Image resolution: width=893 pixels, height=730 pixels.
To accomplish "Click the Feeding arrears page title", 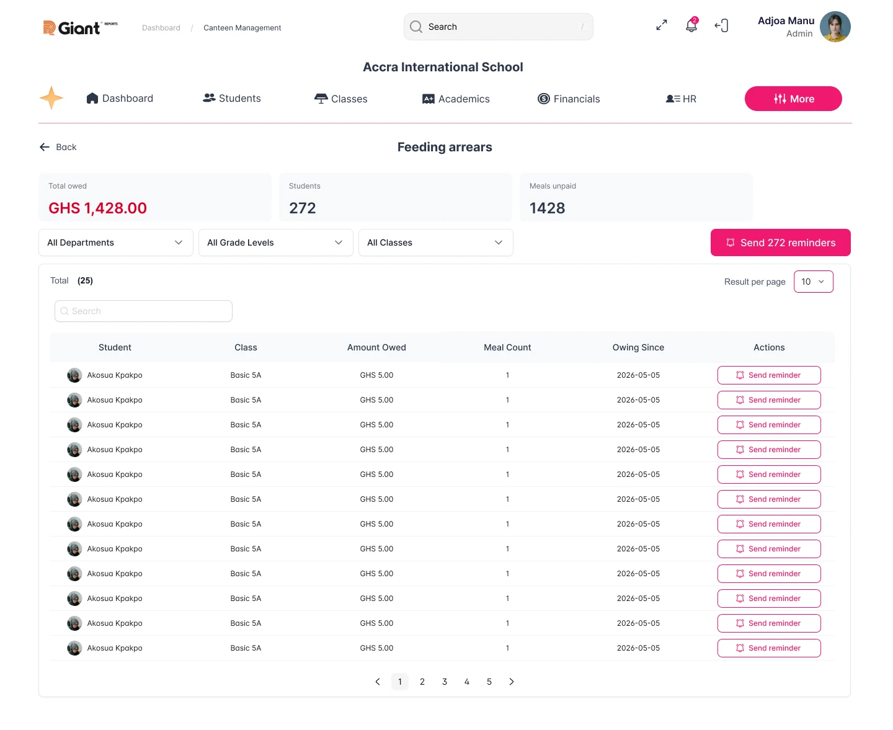I will click(445, 147).
